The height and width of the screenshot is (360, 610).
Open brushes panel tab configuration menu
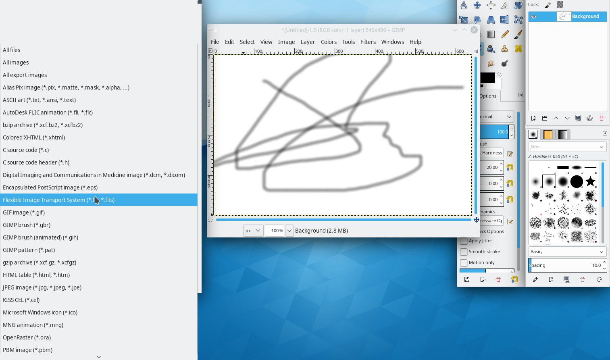click(605, 133)
